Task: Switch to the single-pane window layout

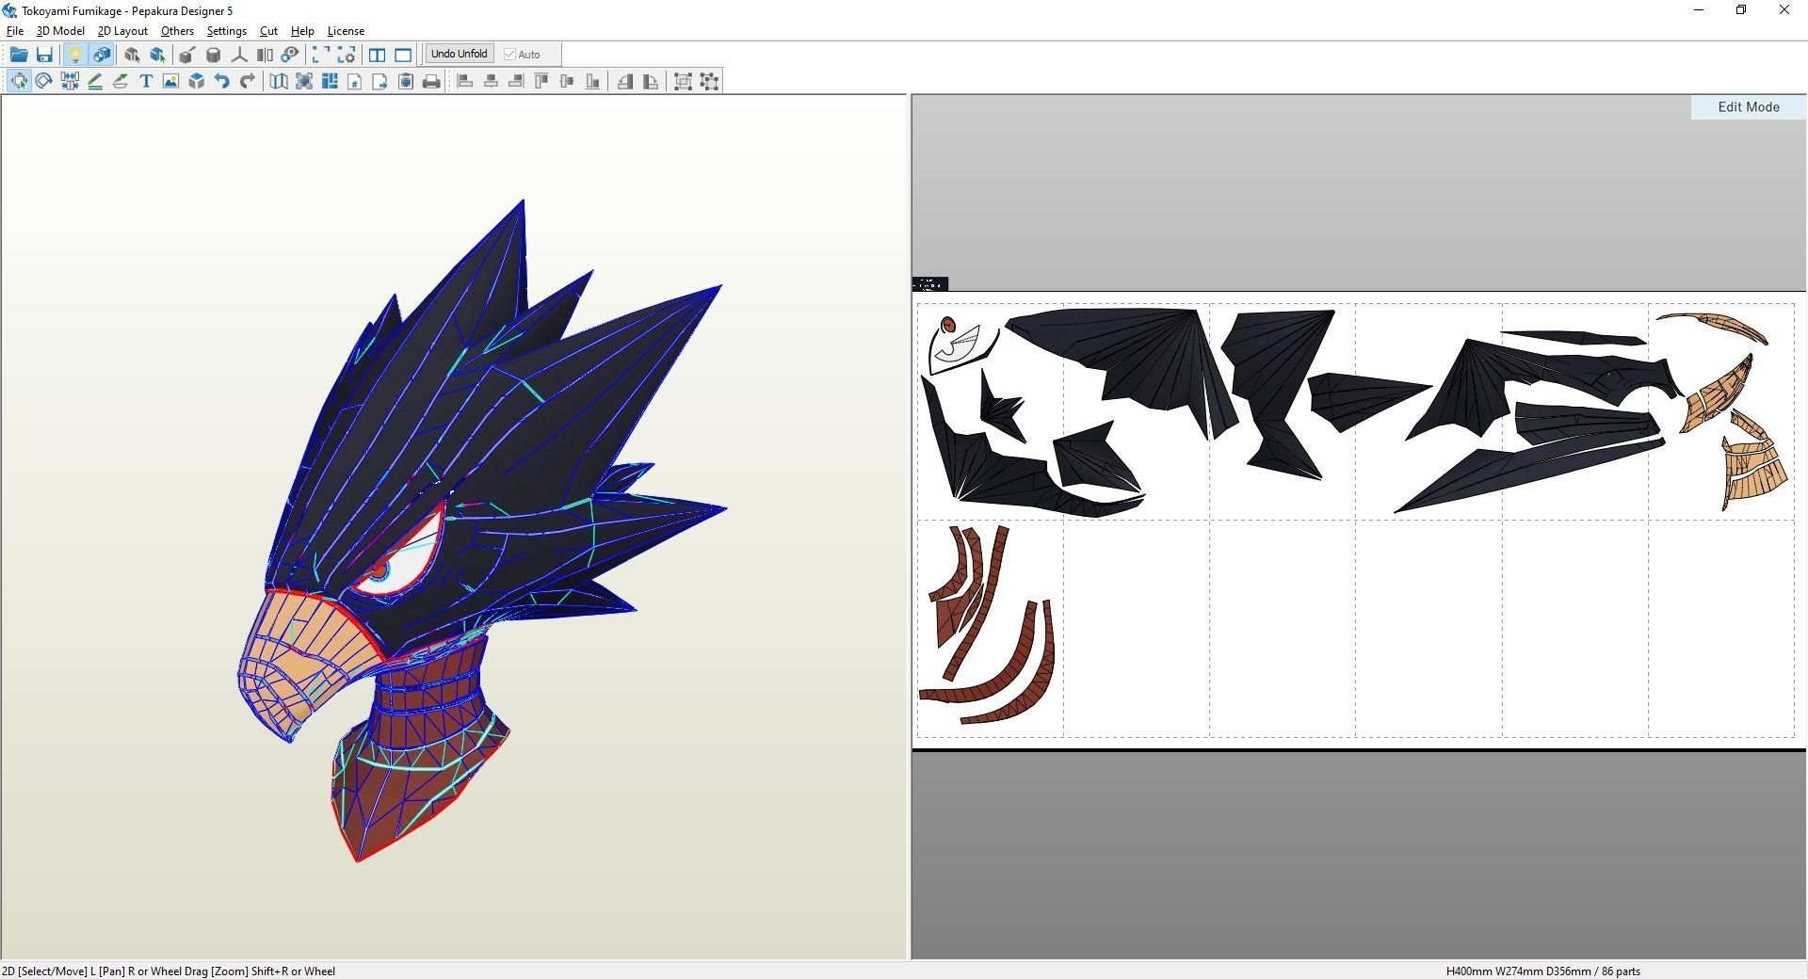Action: [403, 55]
